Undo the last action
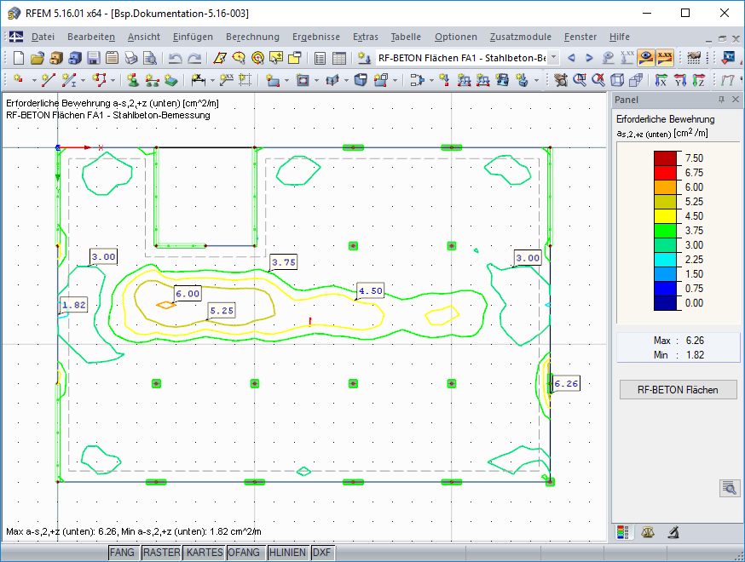 pos(176,58)
